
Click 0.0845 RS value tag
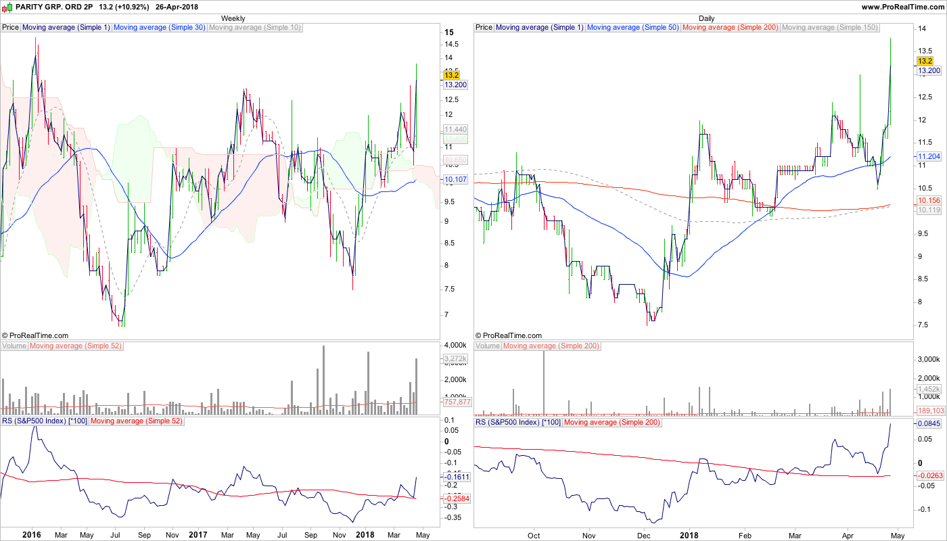pos(929,424)
